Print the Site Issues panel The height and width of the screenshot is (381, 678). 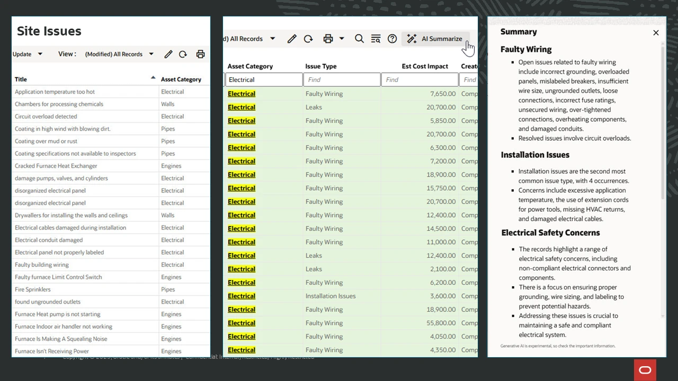pyautogui.click(x=200, y=53)
